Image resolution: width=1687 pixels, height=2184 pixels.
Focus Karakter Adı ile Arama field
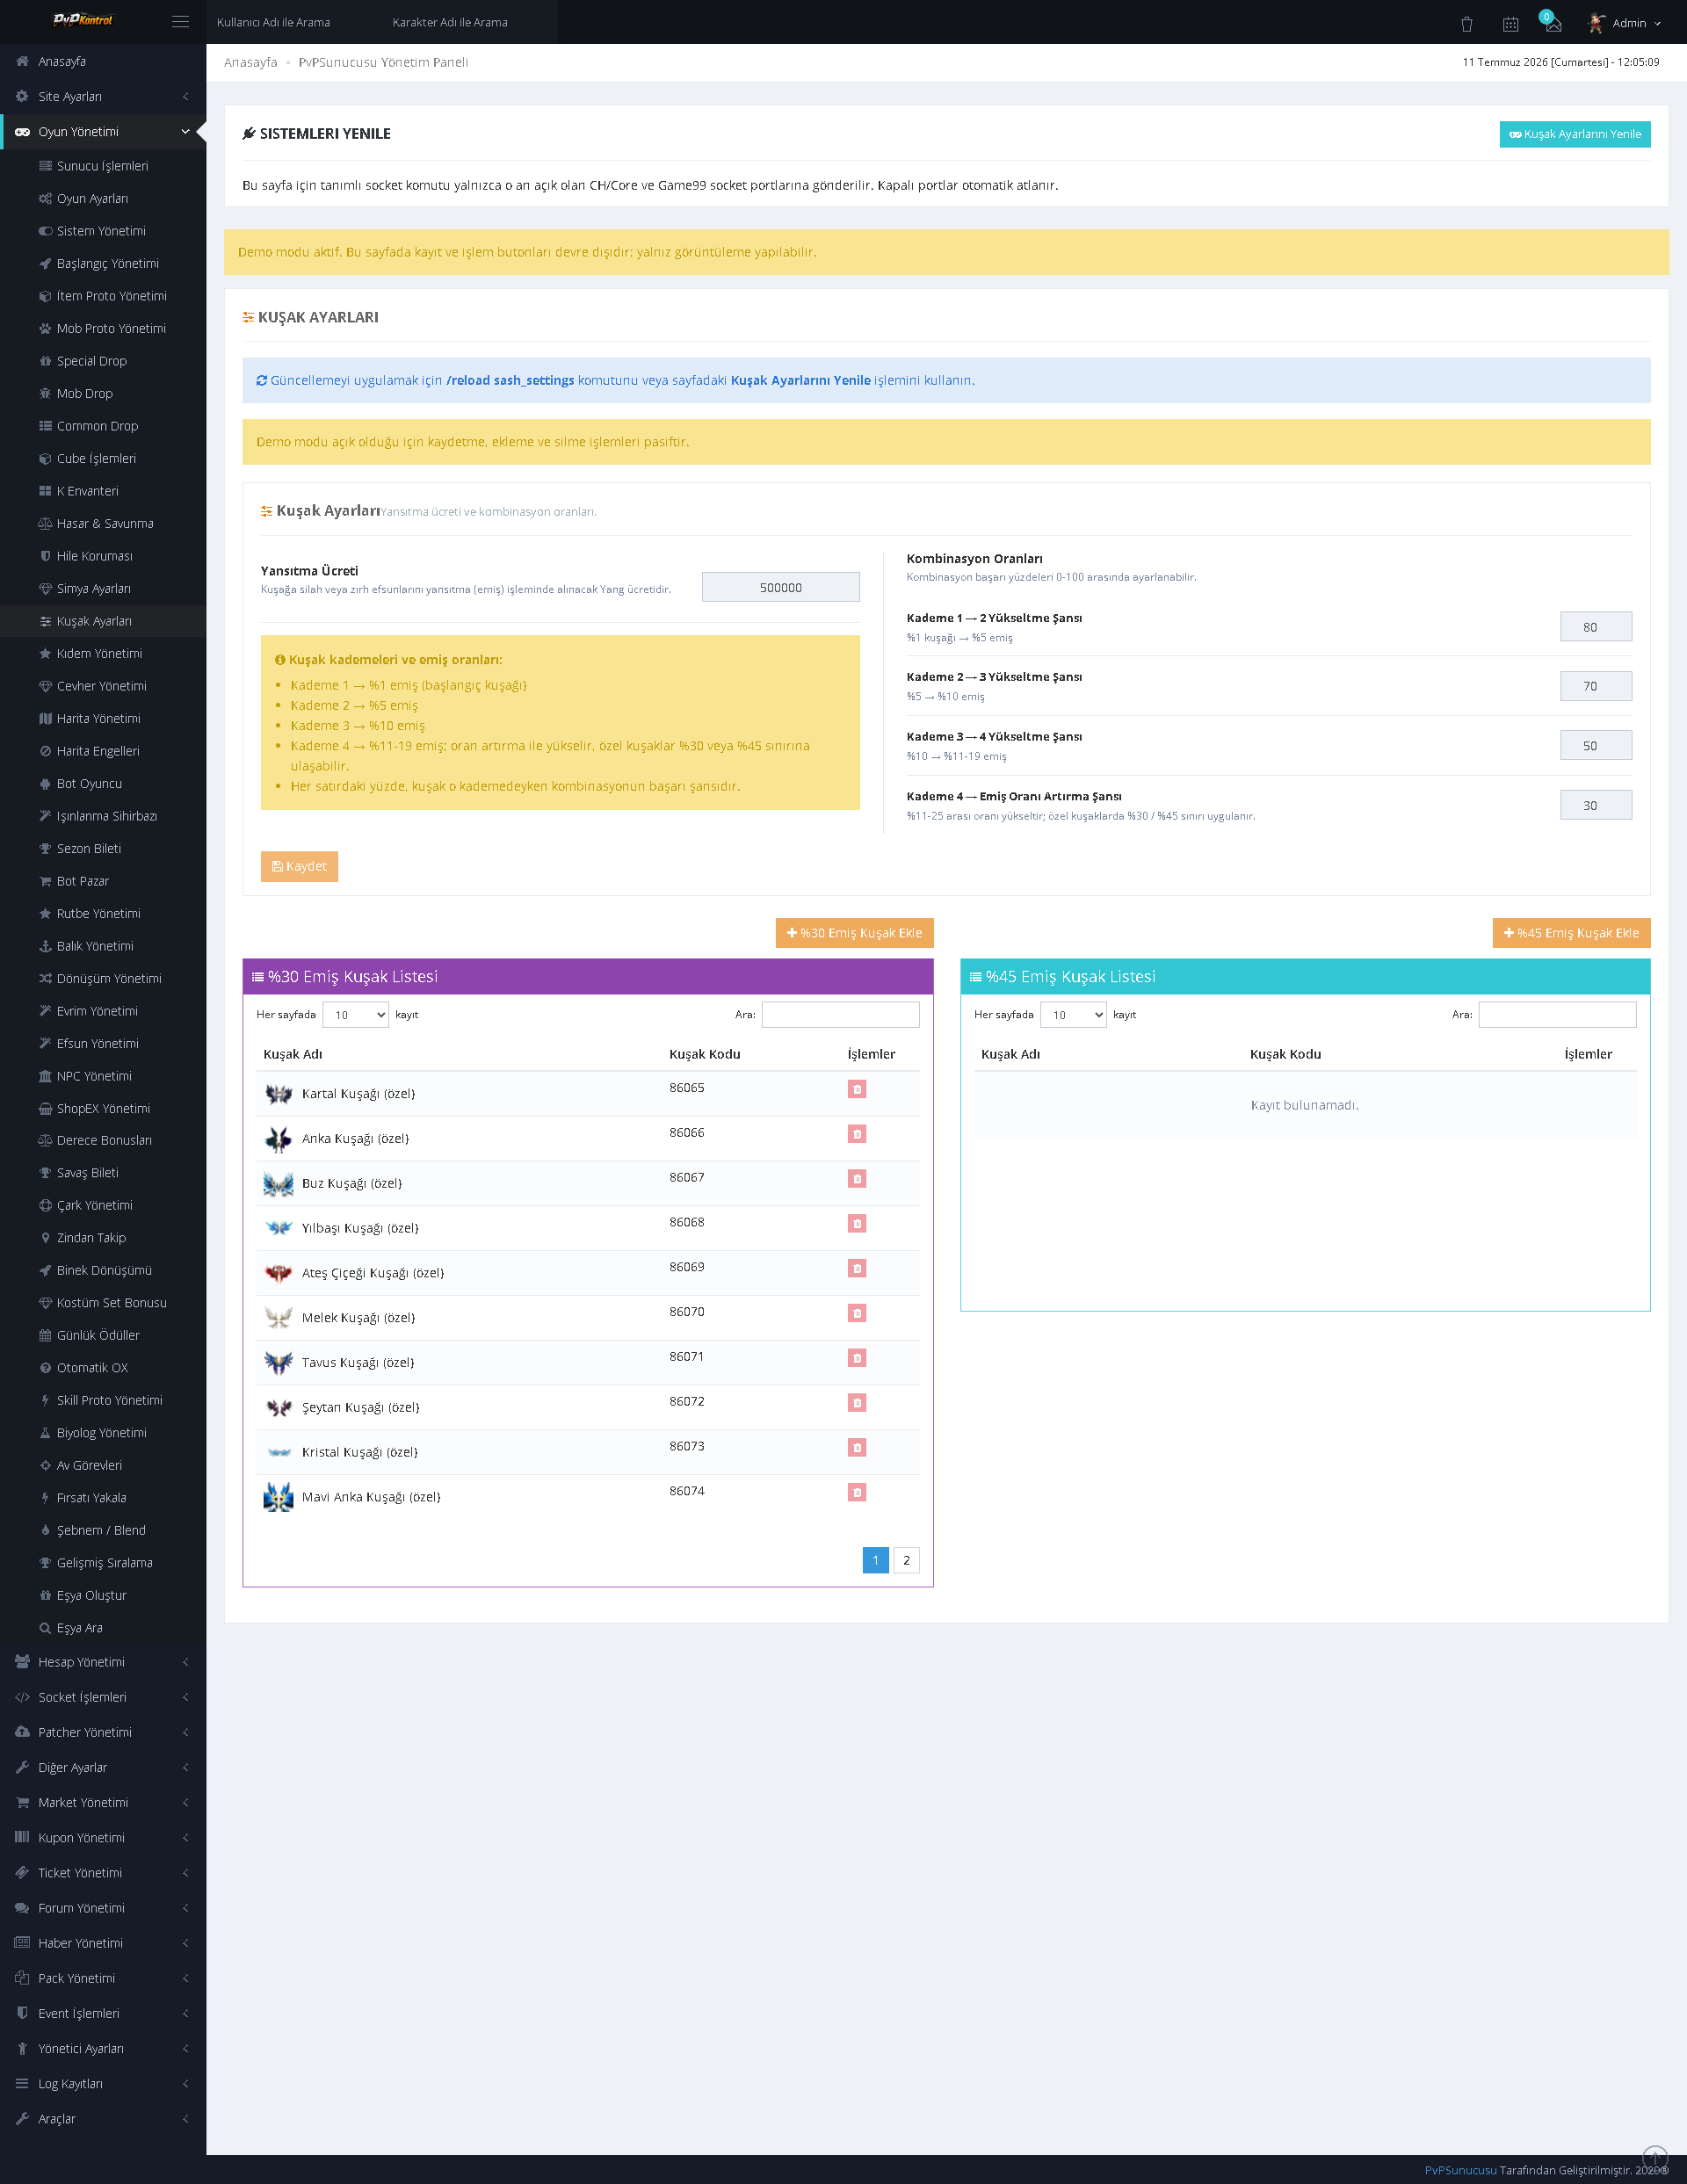[x=470, y=22]
